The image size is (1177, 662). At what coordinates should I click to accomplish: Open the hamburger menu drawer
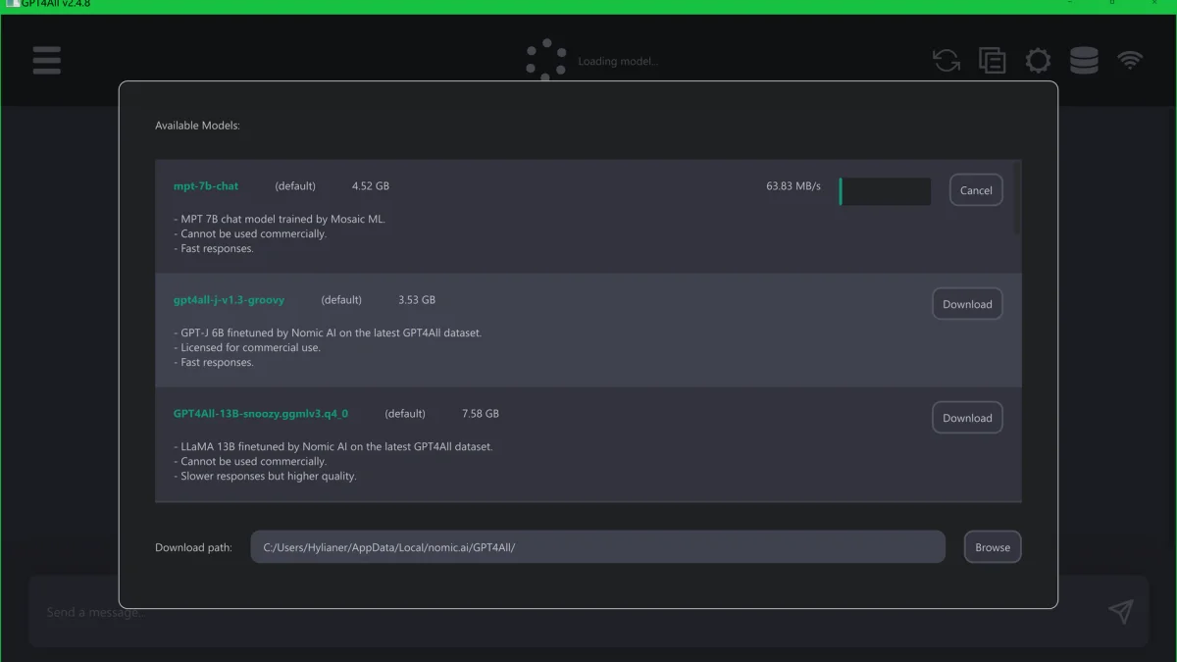click(46, 61)
